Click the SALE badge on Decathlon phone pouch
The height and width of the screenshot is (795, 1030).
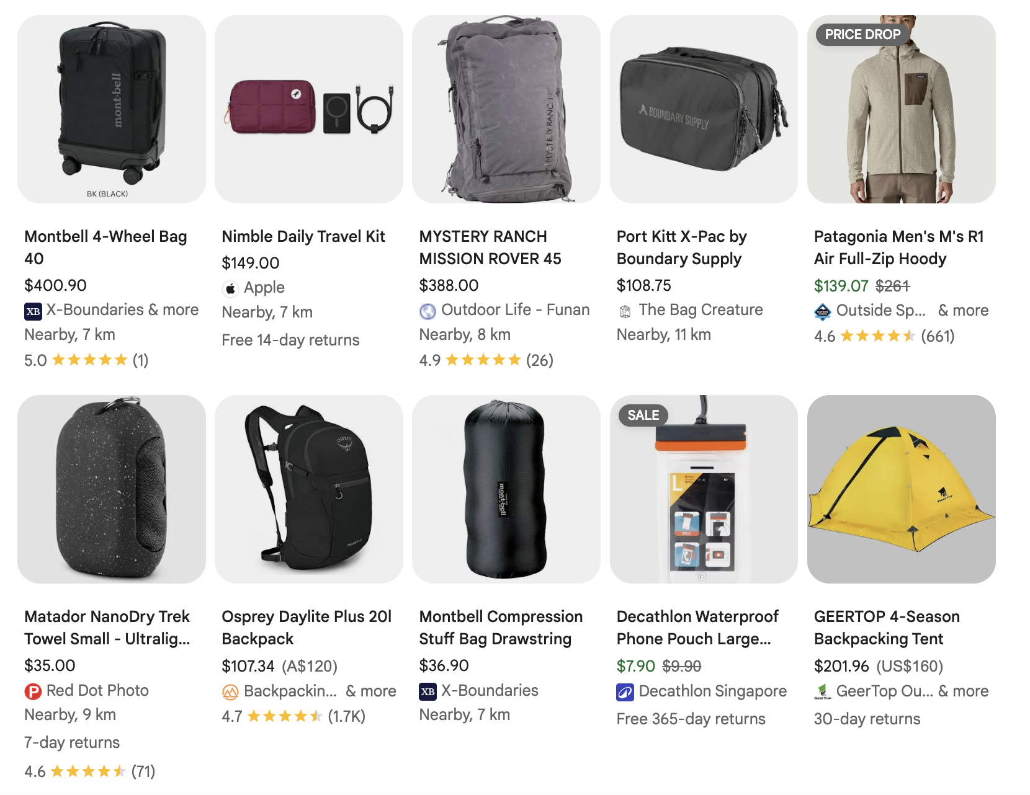[642, 415]
